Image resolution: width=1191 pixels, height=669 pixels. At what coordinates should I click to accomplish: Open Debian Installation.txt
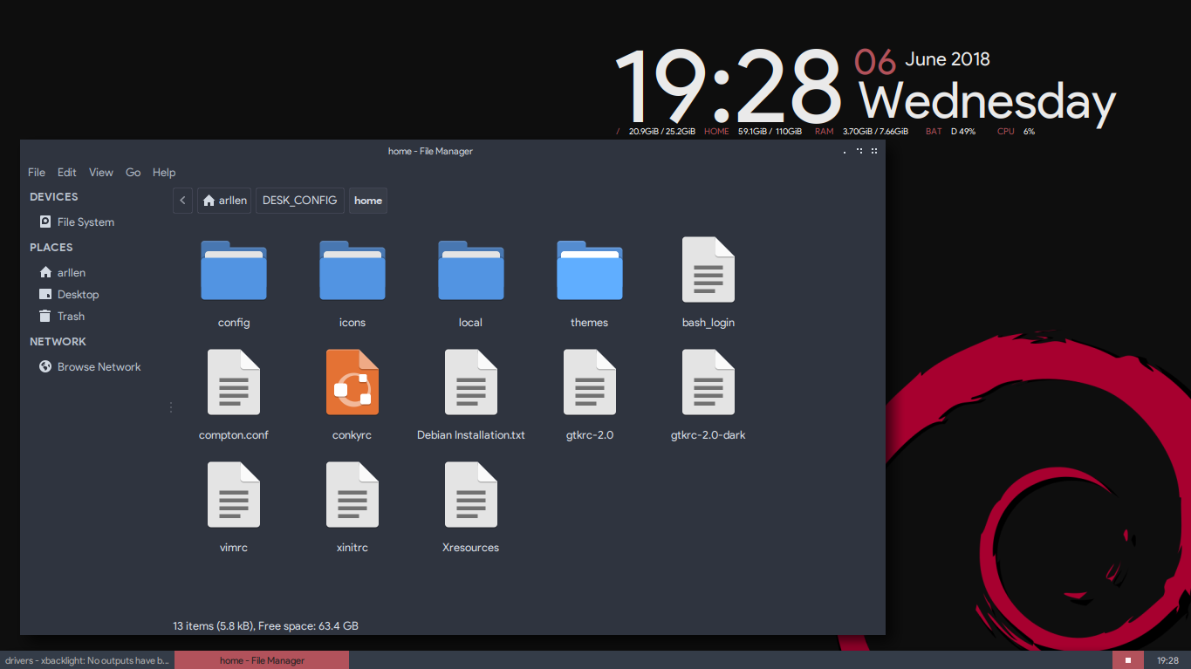pyautogui.click(x=470, y=382)
